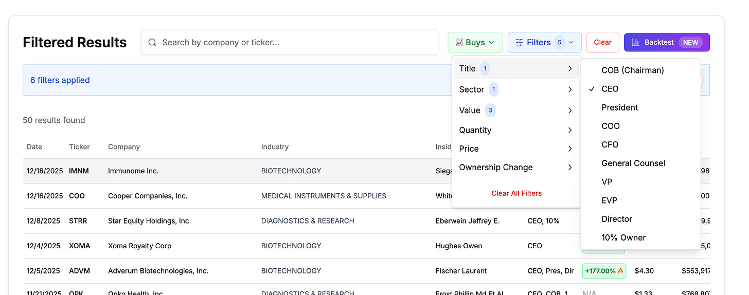Click Star Equity's 'DIAGNOSTICS & RESEARCH' industry cell
The height and width of the screenshot is (295, 749).
[308, 220]
